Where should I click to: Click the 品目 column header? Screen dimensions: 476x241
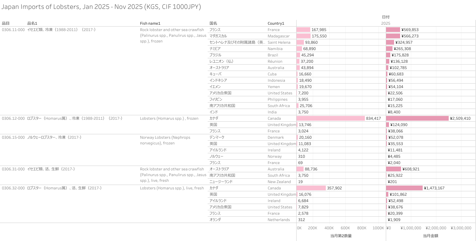click(x=6, y=23)
